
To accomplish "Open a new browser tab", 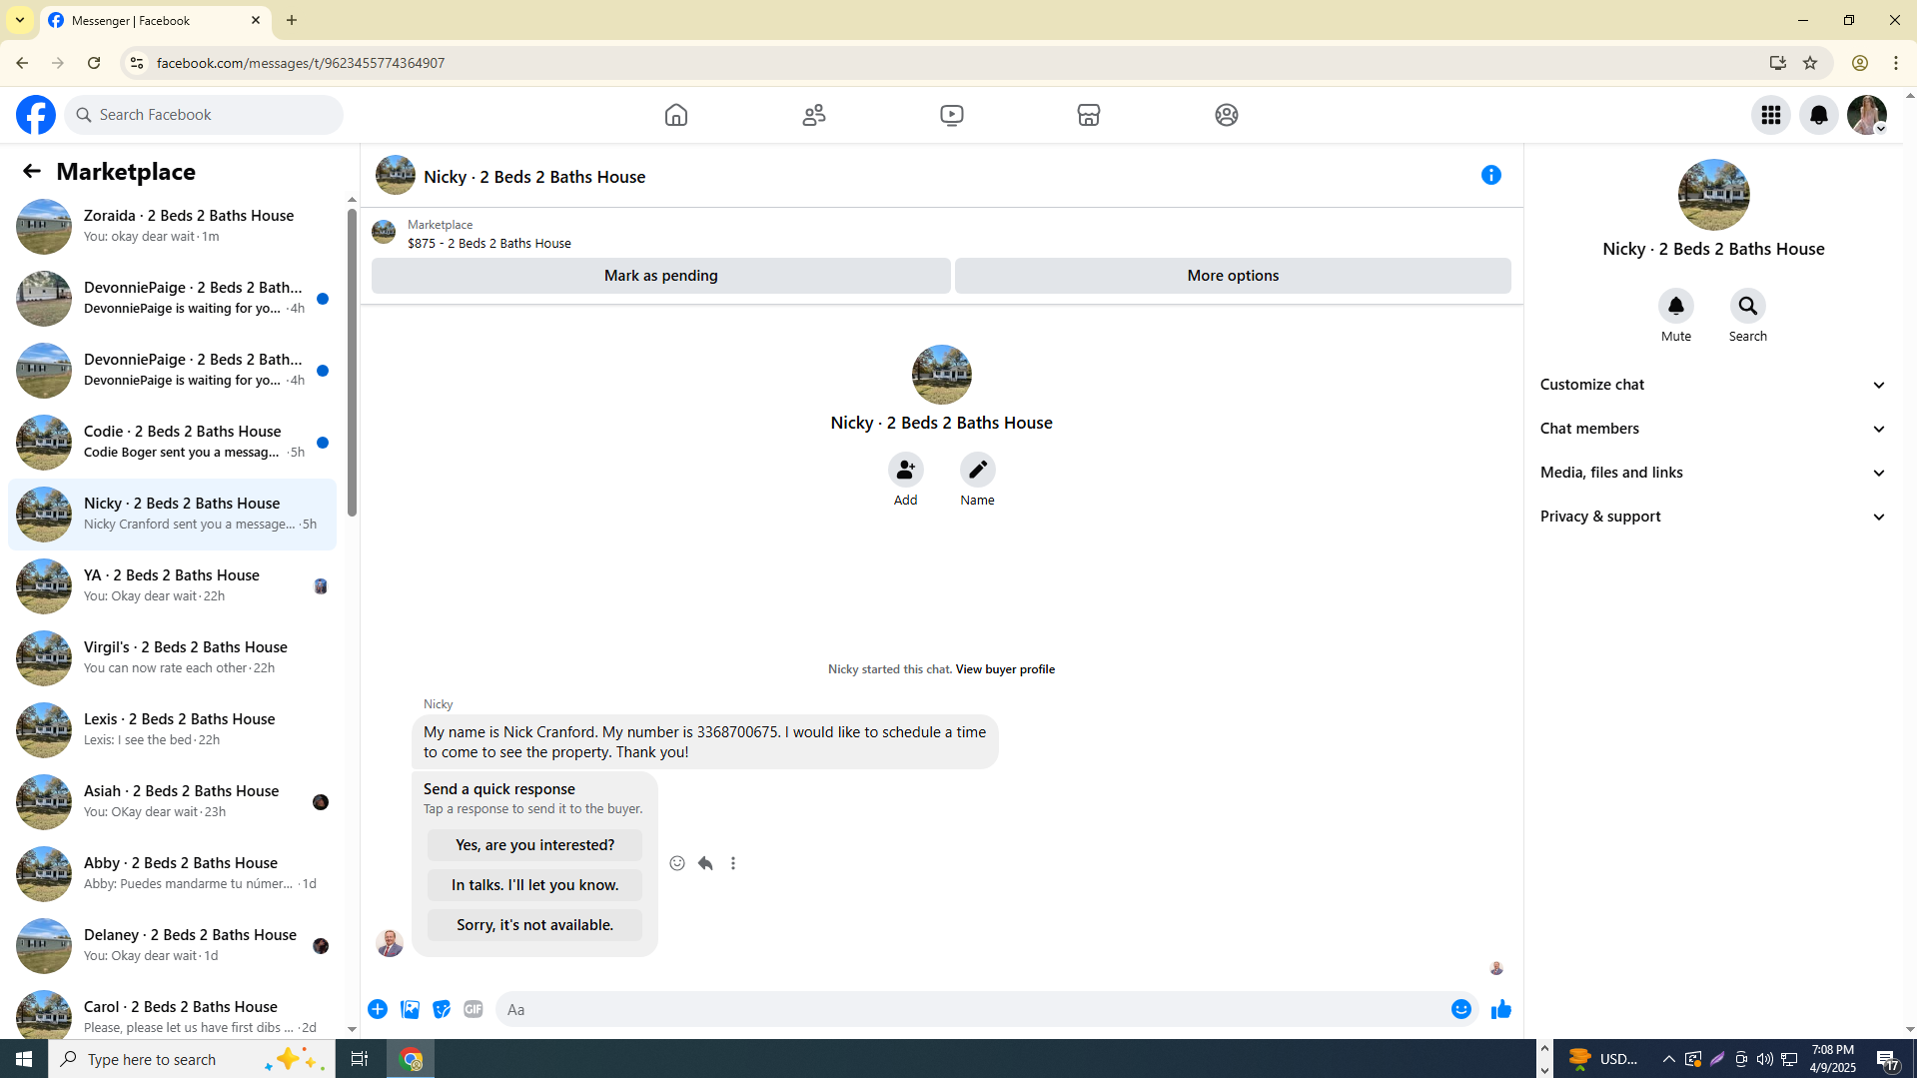I will [292, 20].
